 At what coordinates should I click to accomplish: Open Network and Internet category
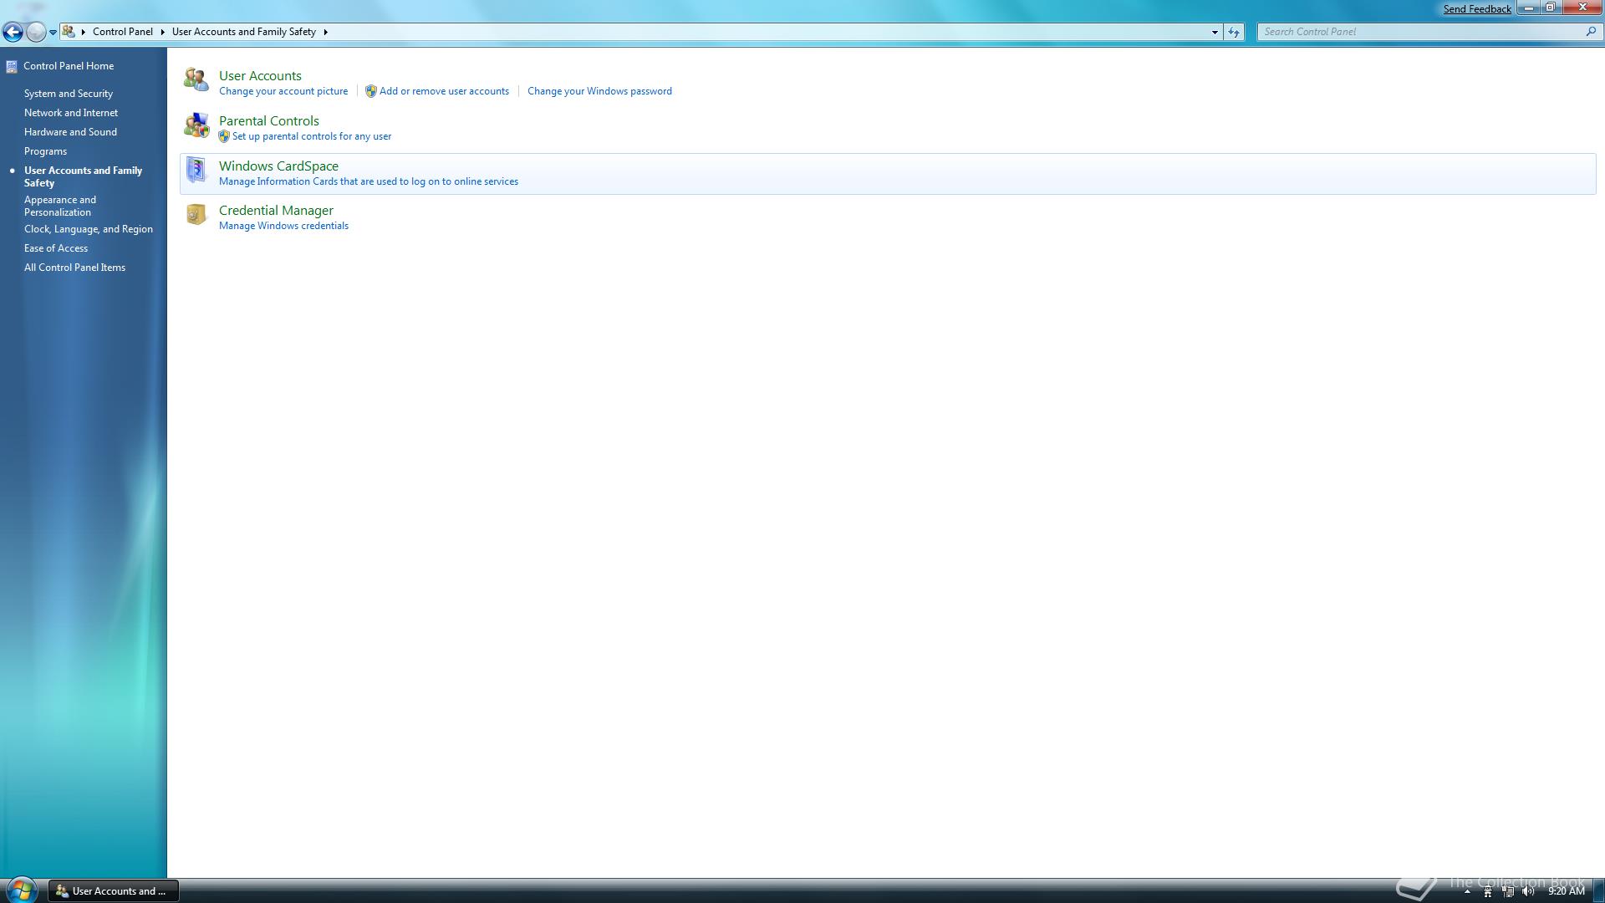coord(71,113)
